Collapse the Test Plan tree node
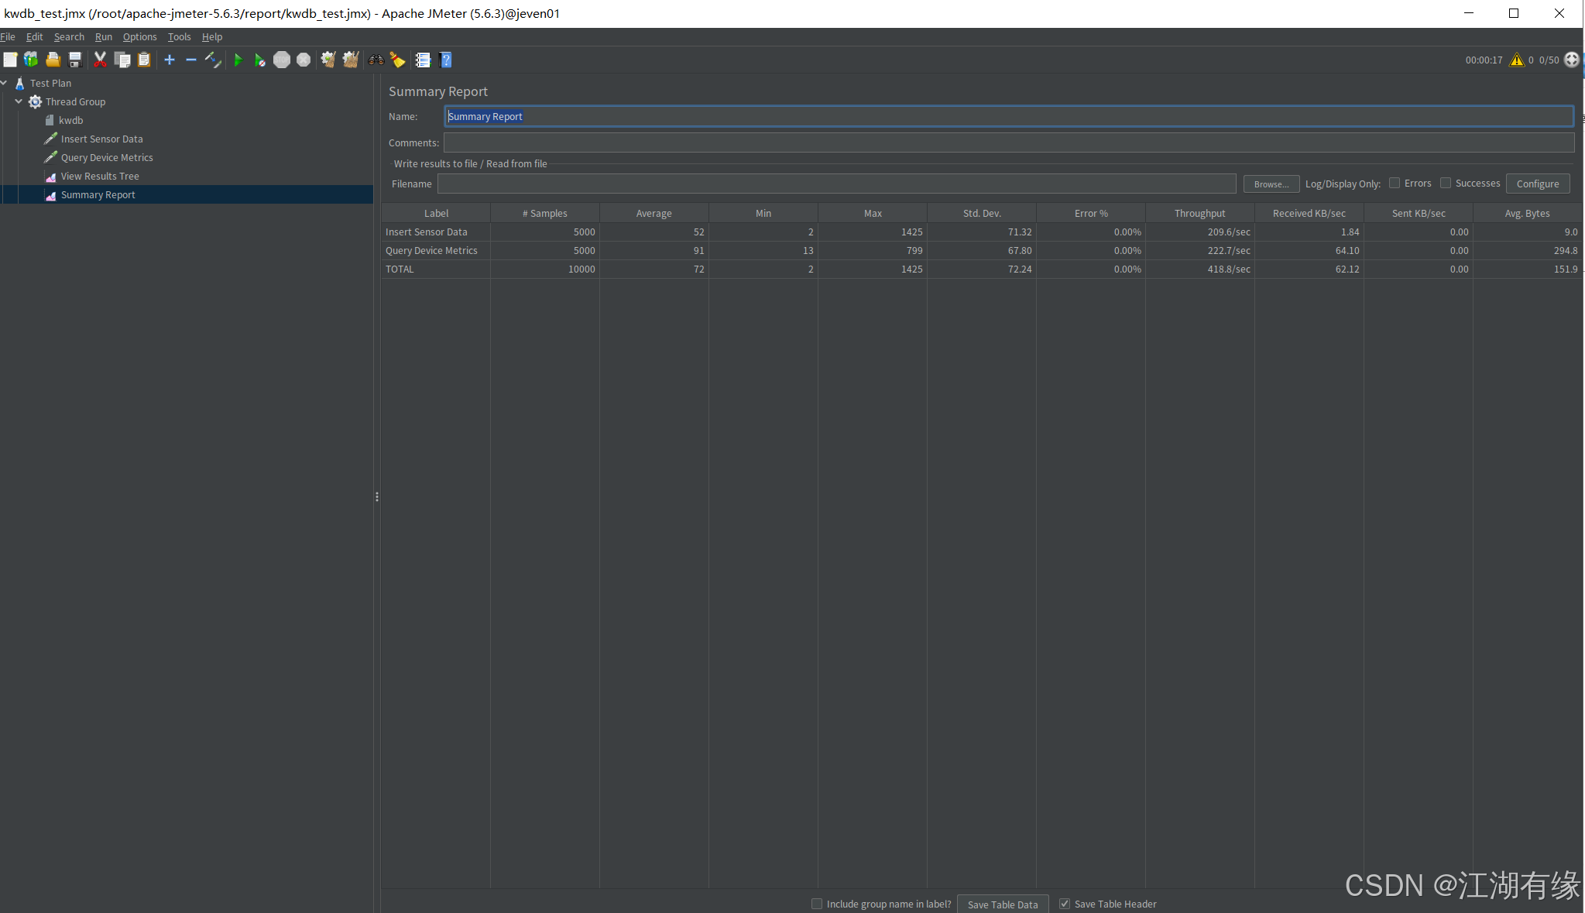Viewport: 1585px width, 913px height. click(x=4, y=83)
